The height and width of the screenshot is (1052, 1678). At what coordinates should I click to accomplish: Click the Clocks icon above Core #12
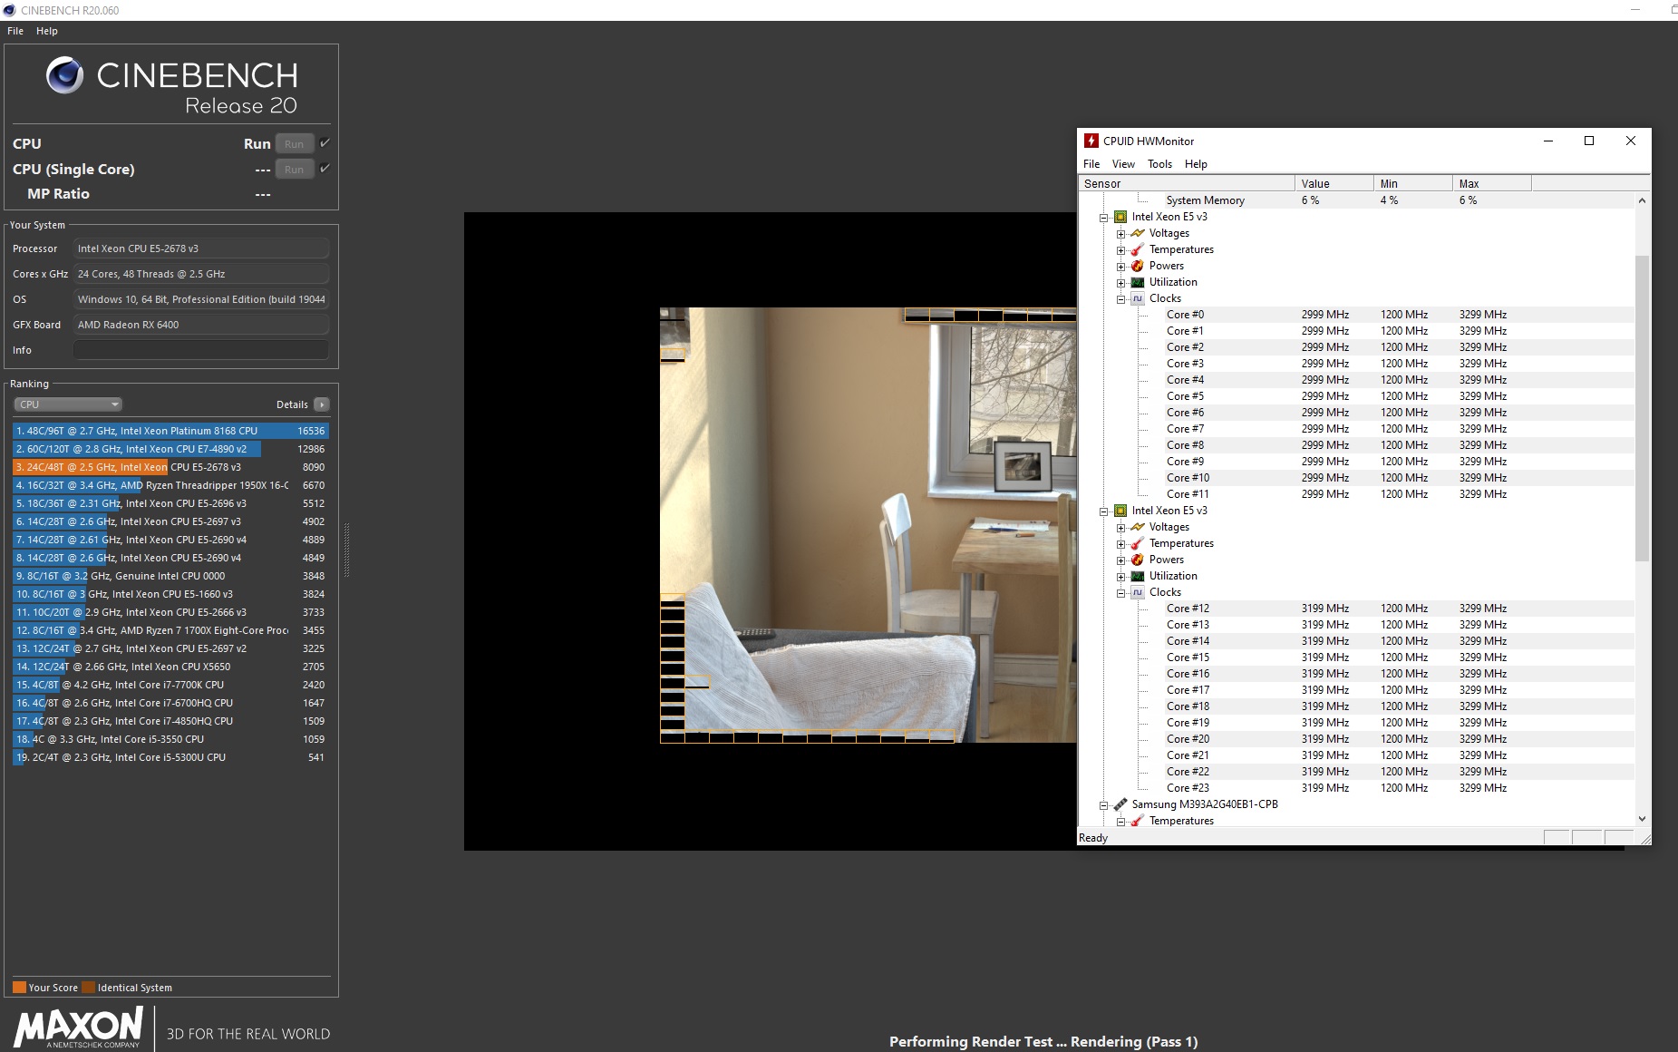click(x=1138, y=592)
